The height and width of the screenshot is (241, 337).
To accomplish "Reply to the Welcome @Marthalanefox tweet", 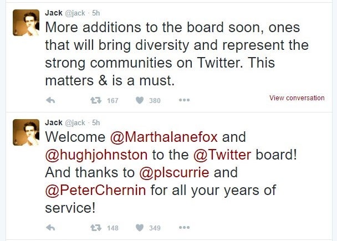I will 51,228.
